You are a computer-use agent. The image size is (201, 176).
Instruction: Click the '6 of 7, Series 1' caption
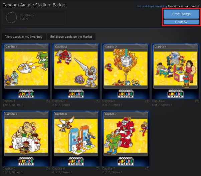click(x=62, y=172)
